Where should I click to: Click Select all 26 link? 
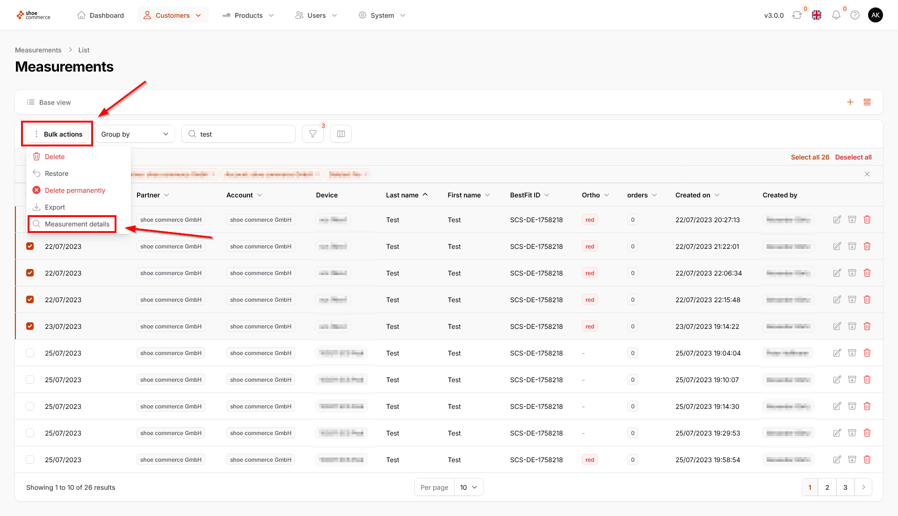(x=810, y=157)
